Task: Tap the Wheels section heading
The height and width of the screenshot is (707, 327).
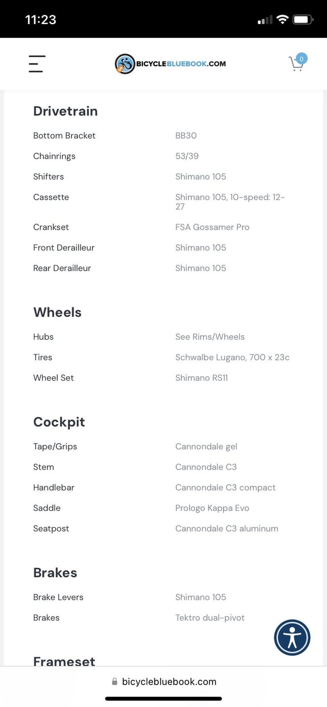Action: point(57,312)
